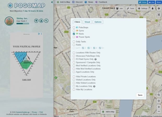Zoom in the map with plus
This screenshot has width=162, height=117.
tap(159, 107)
